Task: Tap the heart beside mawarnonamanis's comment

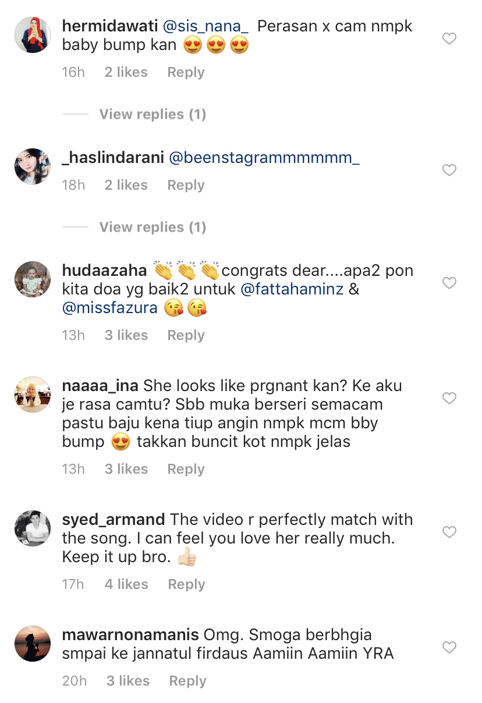Action: click(x=449, y=648)
